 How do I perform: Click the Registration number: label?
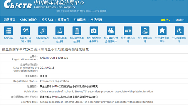click(25, 59)
